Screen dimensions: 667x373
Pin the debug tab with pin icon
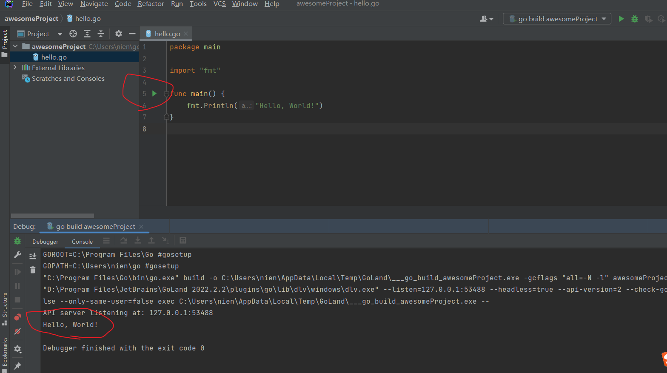click(x=17, y=366)
